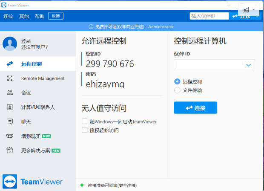Click the 连接准备已就绪(安全连接) status text
264x191 pixels.
click(112, 185)
